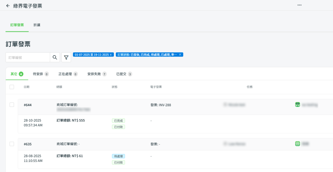Remove the 訂單狀態 filter chip
333x172 pixels.
180,55
